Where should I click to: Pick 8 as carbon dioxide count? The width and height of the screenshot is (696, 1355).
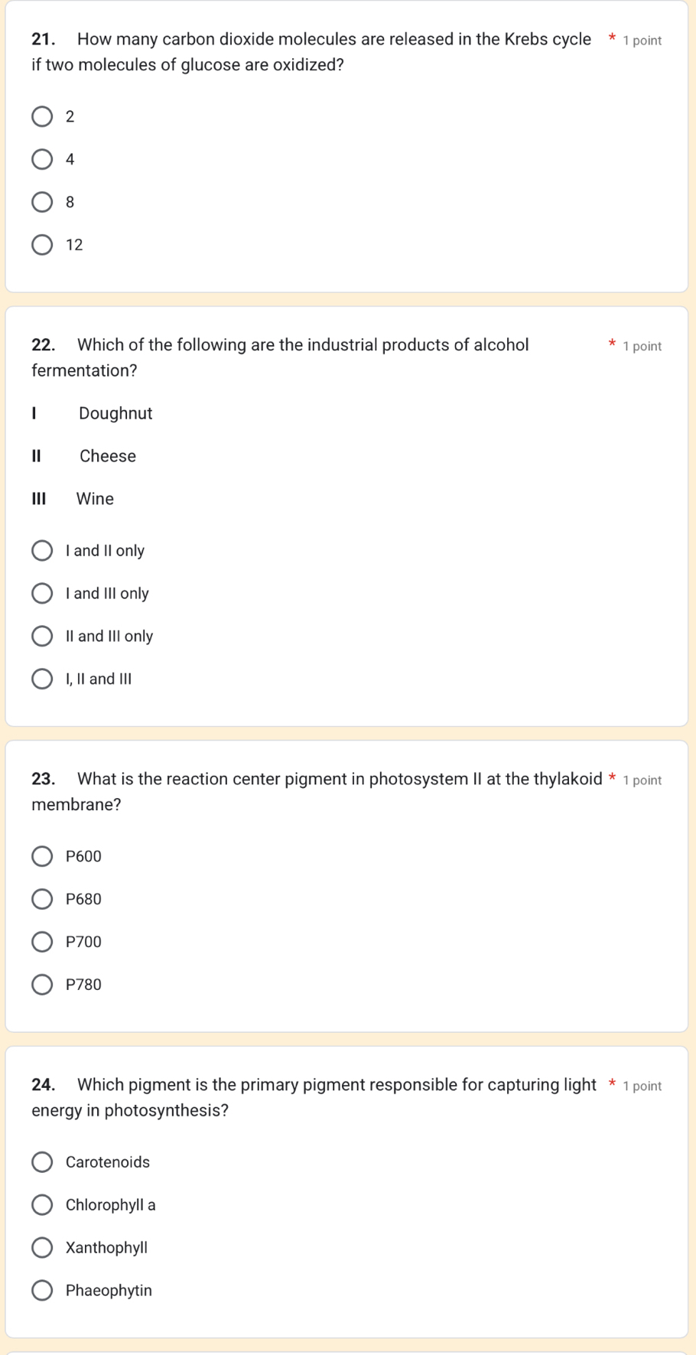point(42,203)
